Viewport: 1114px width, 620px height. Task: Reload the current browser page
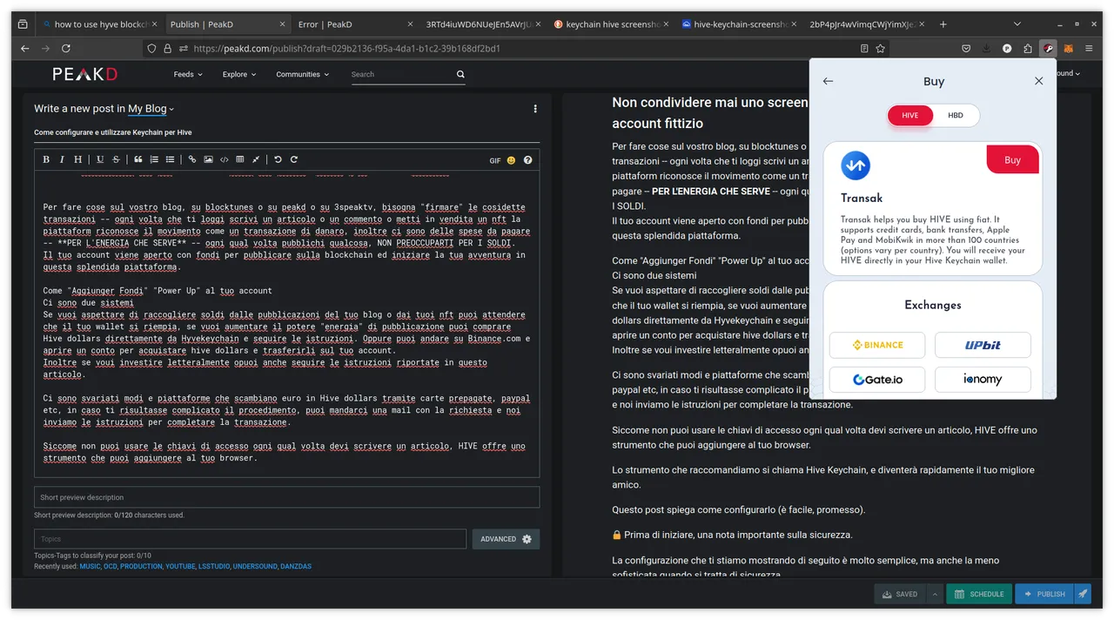pos(67,49)
